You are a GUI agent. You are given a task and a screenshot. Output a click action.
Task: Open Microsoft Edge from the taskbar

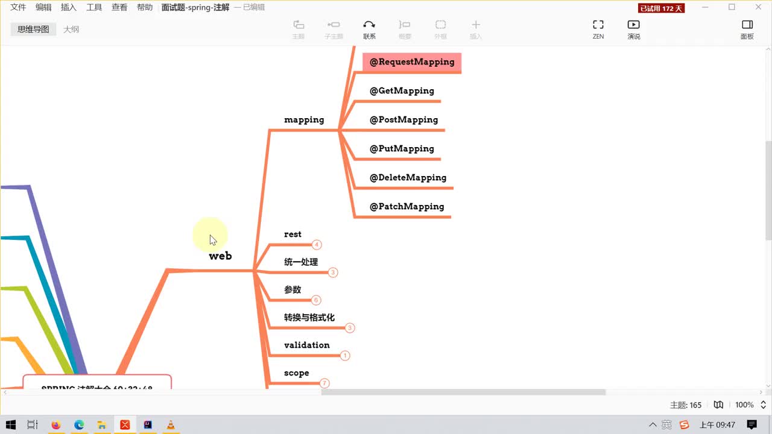click(79, 425)
